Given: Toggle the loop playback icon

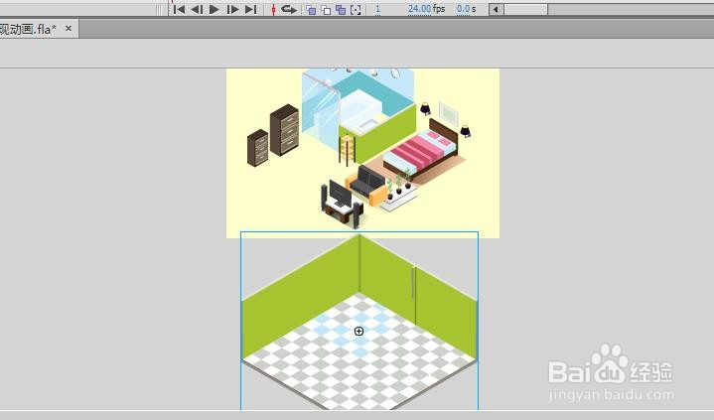Looking at the screenshot, I should point(289,9).
